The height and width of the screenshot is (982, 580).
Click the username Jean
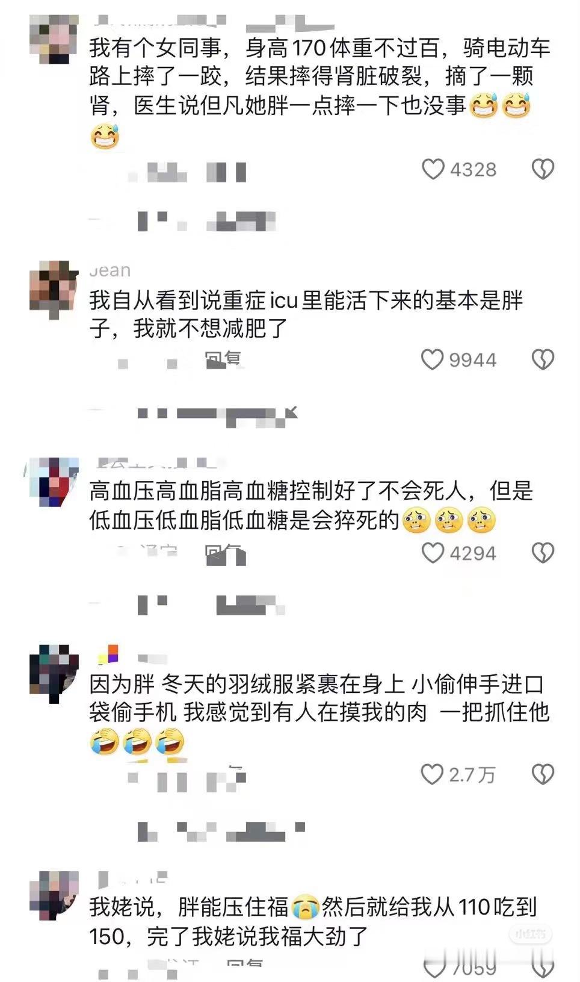point(110,271)
